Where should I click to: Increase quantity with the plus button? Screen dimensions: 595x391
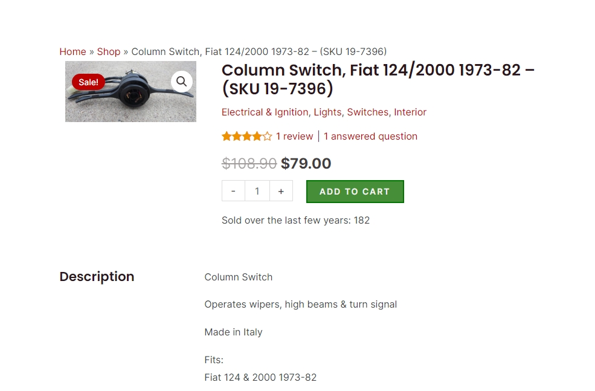coord(281,191)
